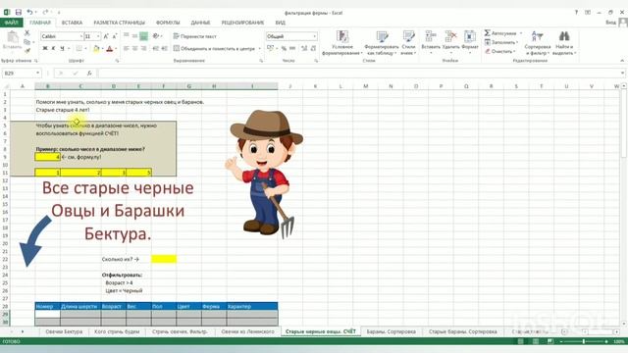
Task: Open text orientation options
Action: point(157,36)
